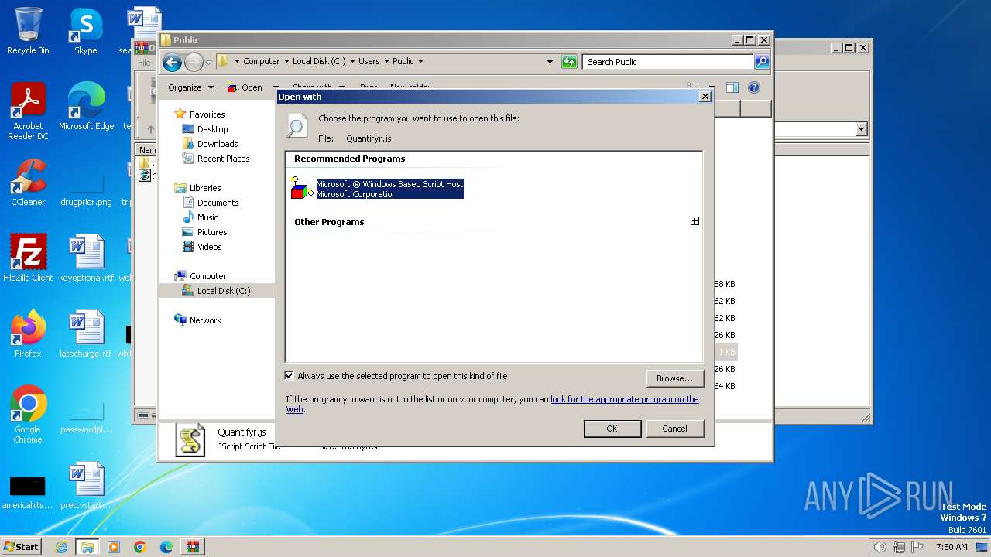
Task: Click the Users breadcrumb segment
Action: pos(369,61)
